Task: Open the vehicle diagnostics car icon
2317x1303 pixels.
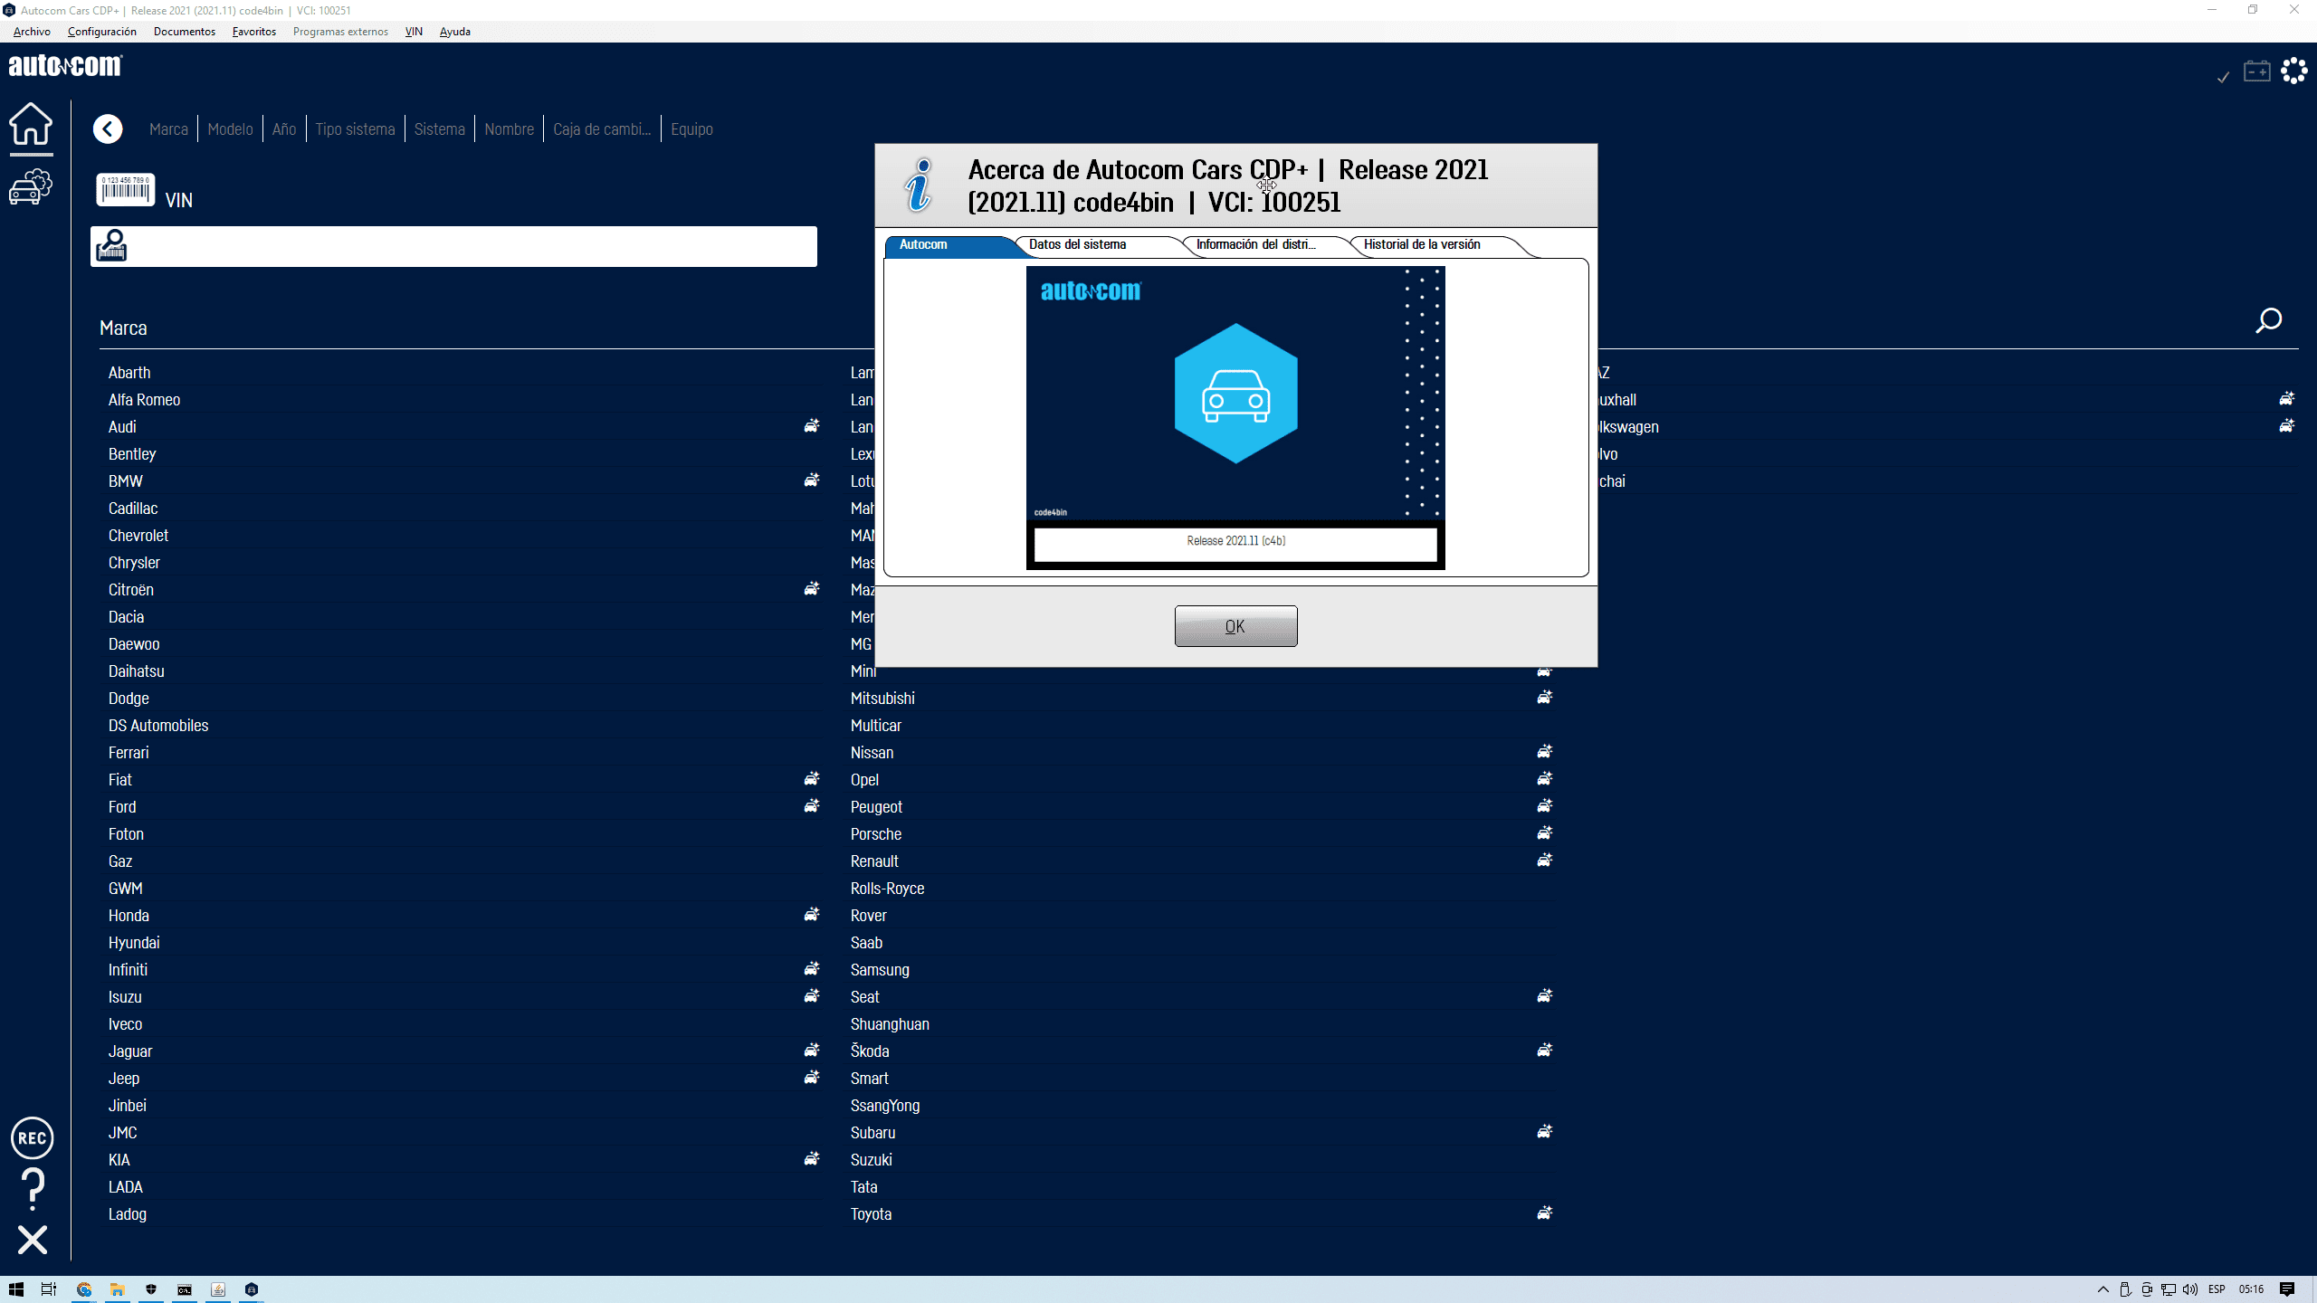Action: tap(31, 187)
